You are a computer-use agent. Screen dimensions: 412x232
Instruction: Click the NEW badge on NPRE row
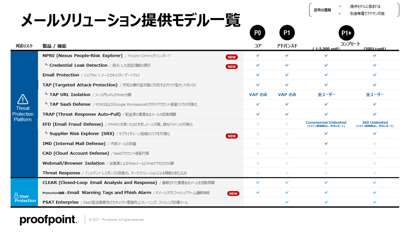point(232,57)
